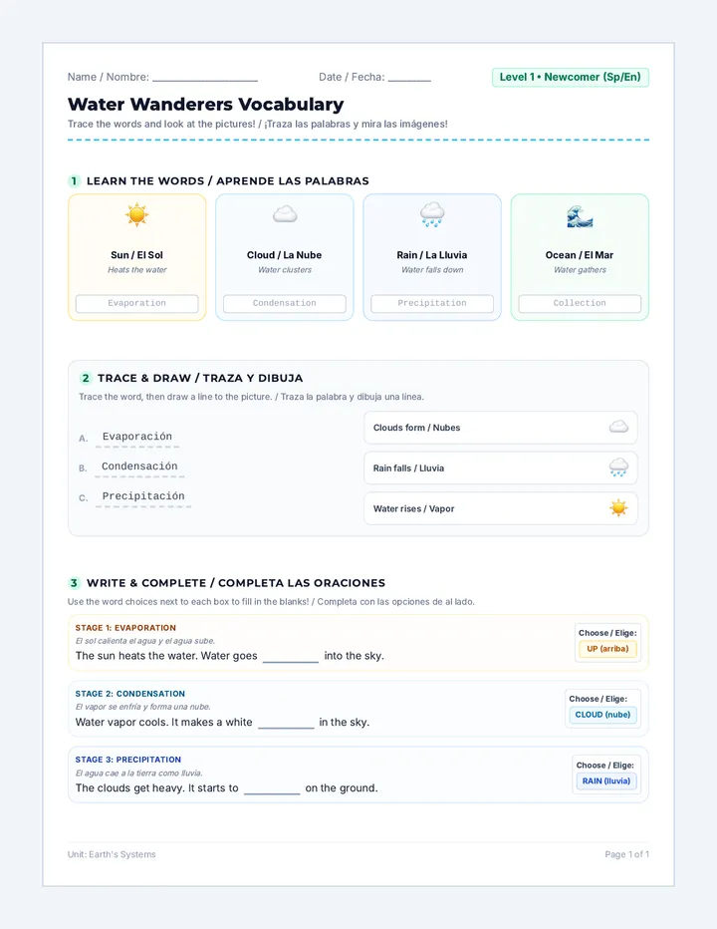717x929 pixels.
Task: Click the Water falls down caption
Action: (432, 269)
